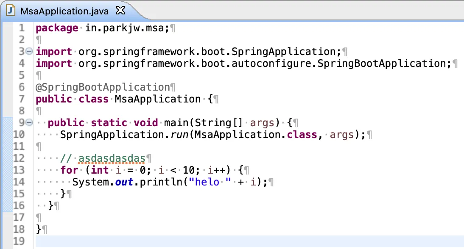Click the @SpringBootApplication annotation
Viewport: 464px width, 249px height.
[x=103, y=87]
